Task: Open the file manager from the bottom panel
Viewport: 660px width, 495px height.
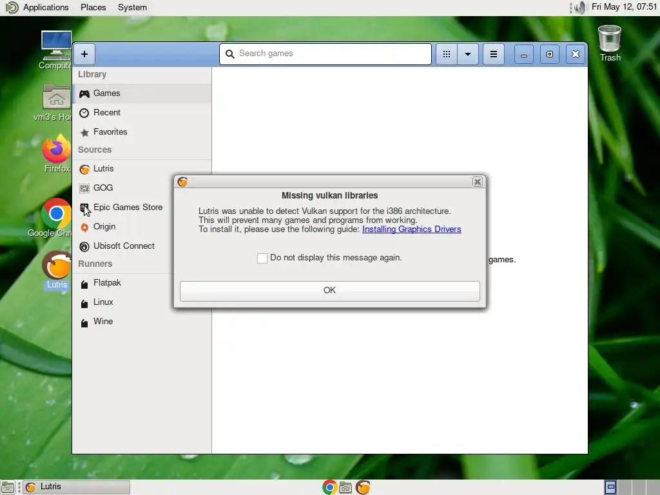Action: (x=345, y=487)
